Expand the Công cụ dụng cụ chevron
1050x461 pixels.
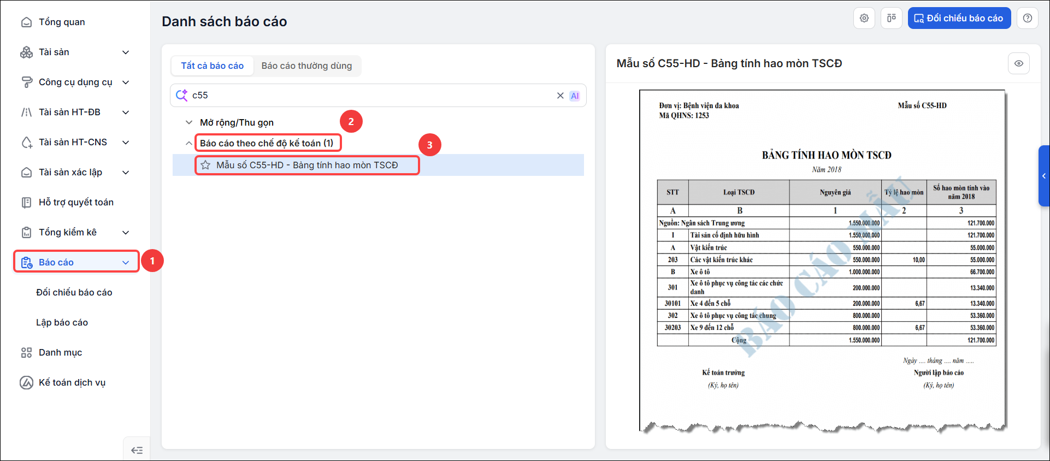pos(126,82)
